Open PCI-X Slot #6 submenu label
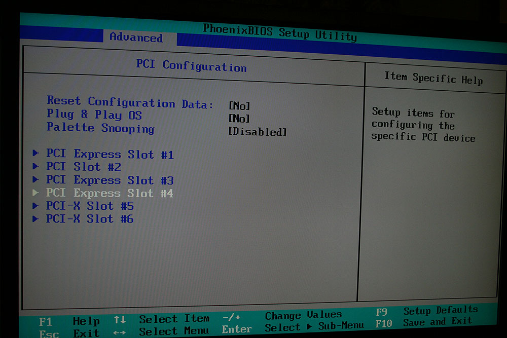This screenshot has width=507, height=338. click(x=90, y=219)
